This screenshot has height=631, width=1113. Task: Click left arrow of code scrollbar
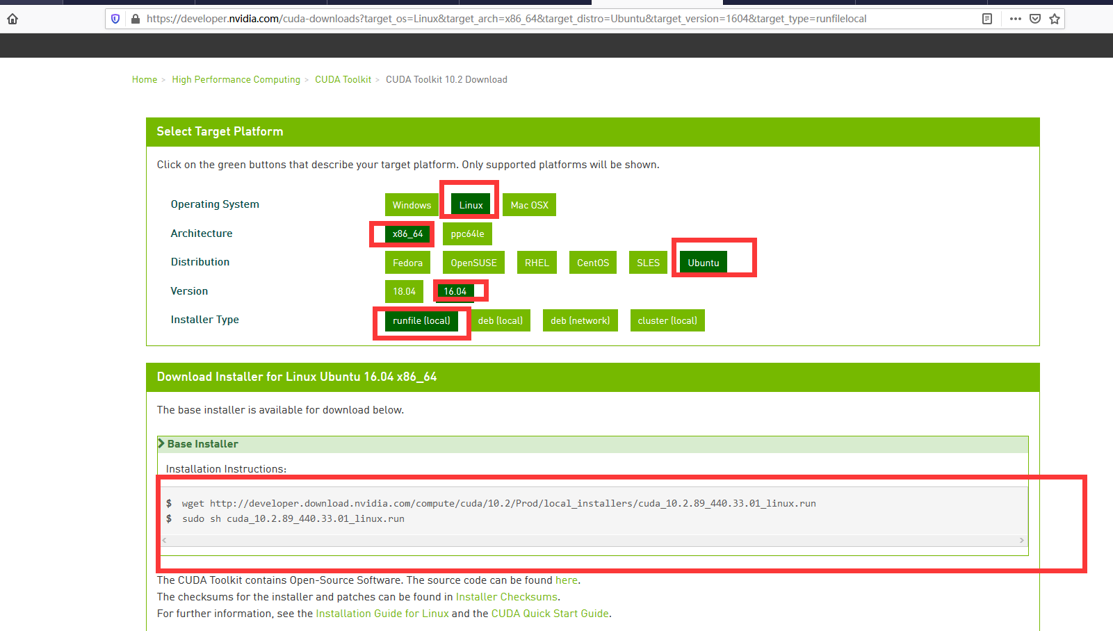tap(165, 540)
